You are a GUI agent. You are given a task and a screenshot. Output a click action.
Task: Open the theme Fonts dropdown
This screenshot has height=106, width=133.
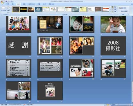click(x=114, y=9)
